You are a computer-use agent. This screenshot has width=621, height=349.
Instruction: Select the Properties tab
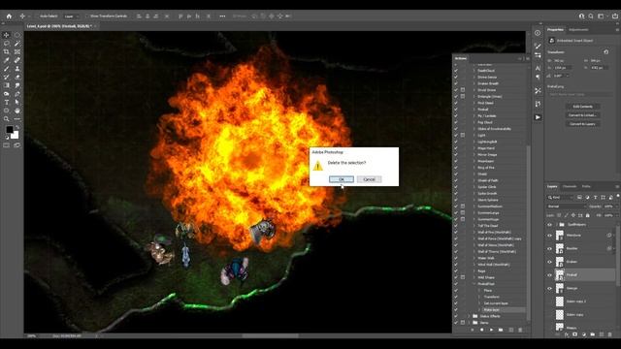(555, 30)
